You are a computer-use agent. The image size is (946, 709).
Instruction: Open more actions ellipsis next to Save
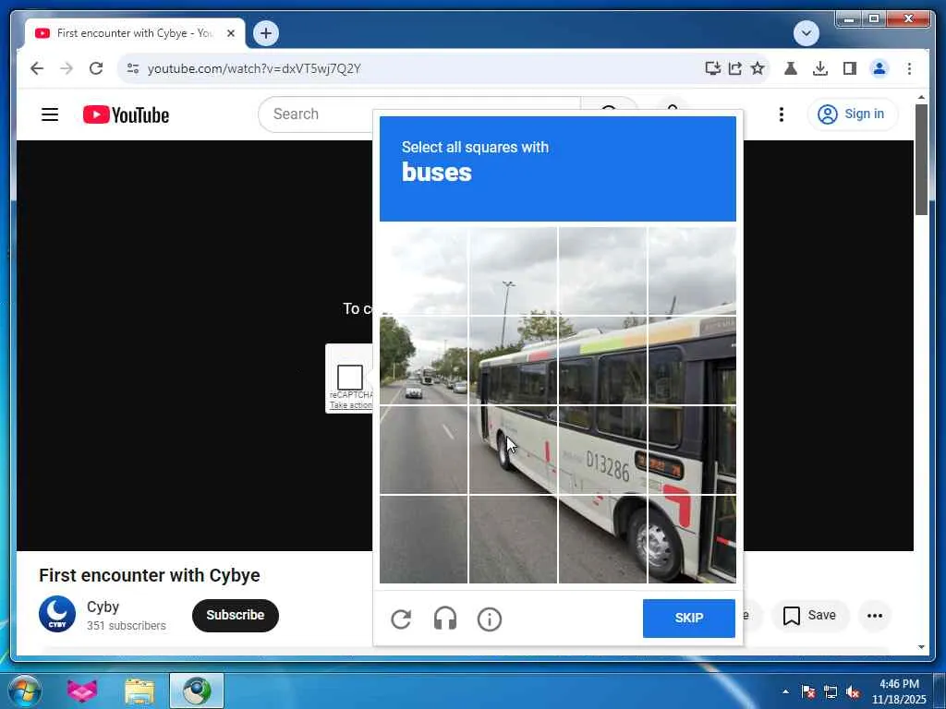coord(874,616)
